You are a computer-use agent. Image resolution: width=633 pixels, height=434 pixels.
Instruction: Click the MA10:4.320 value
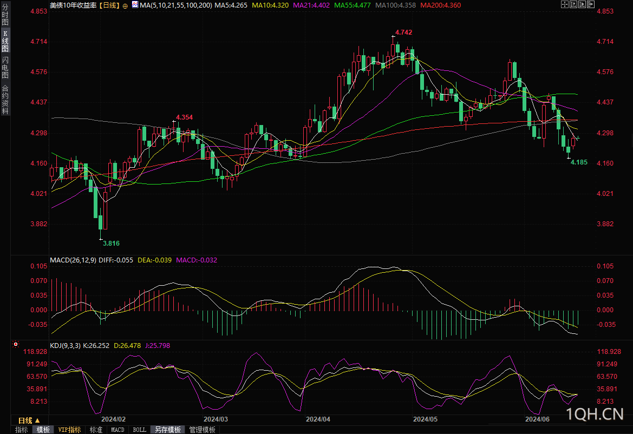270,5
